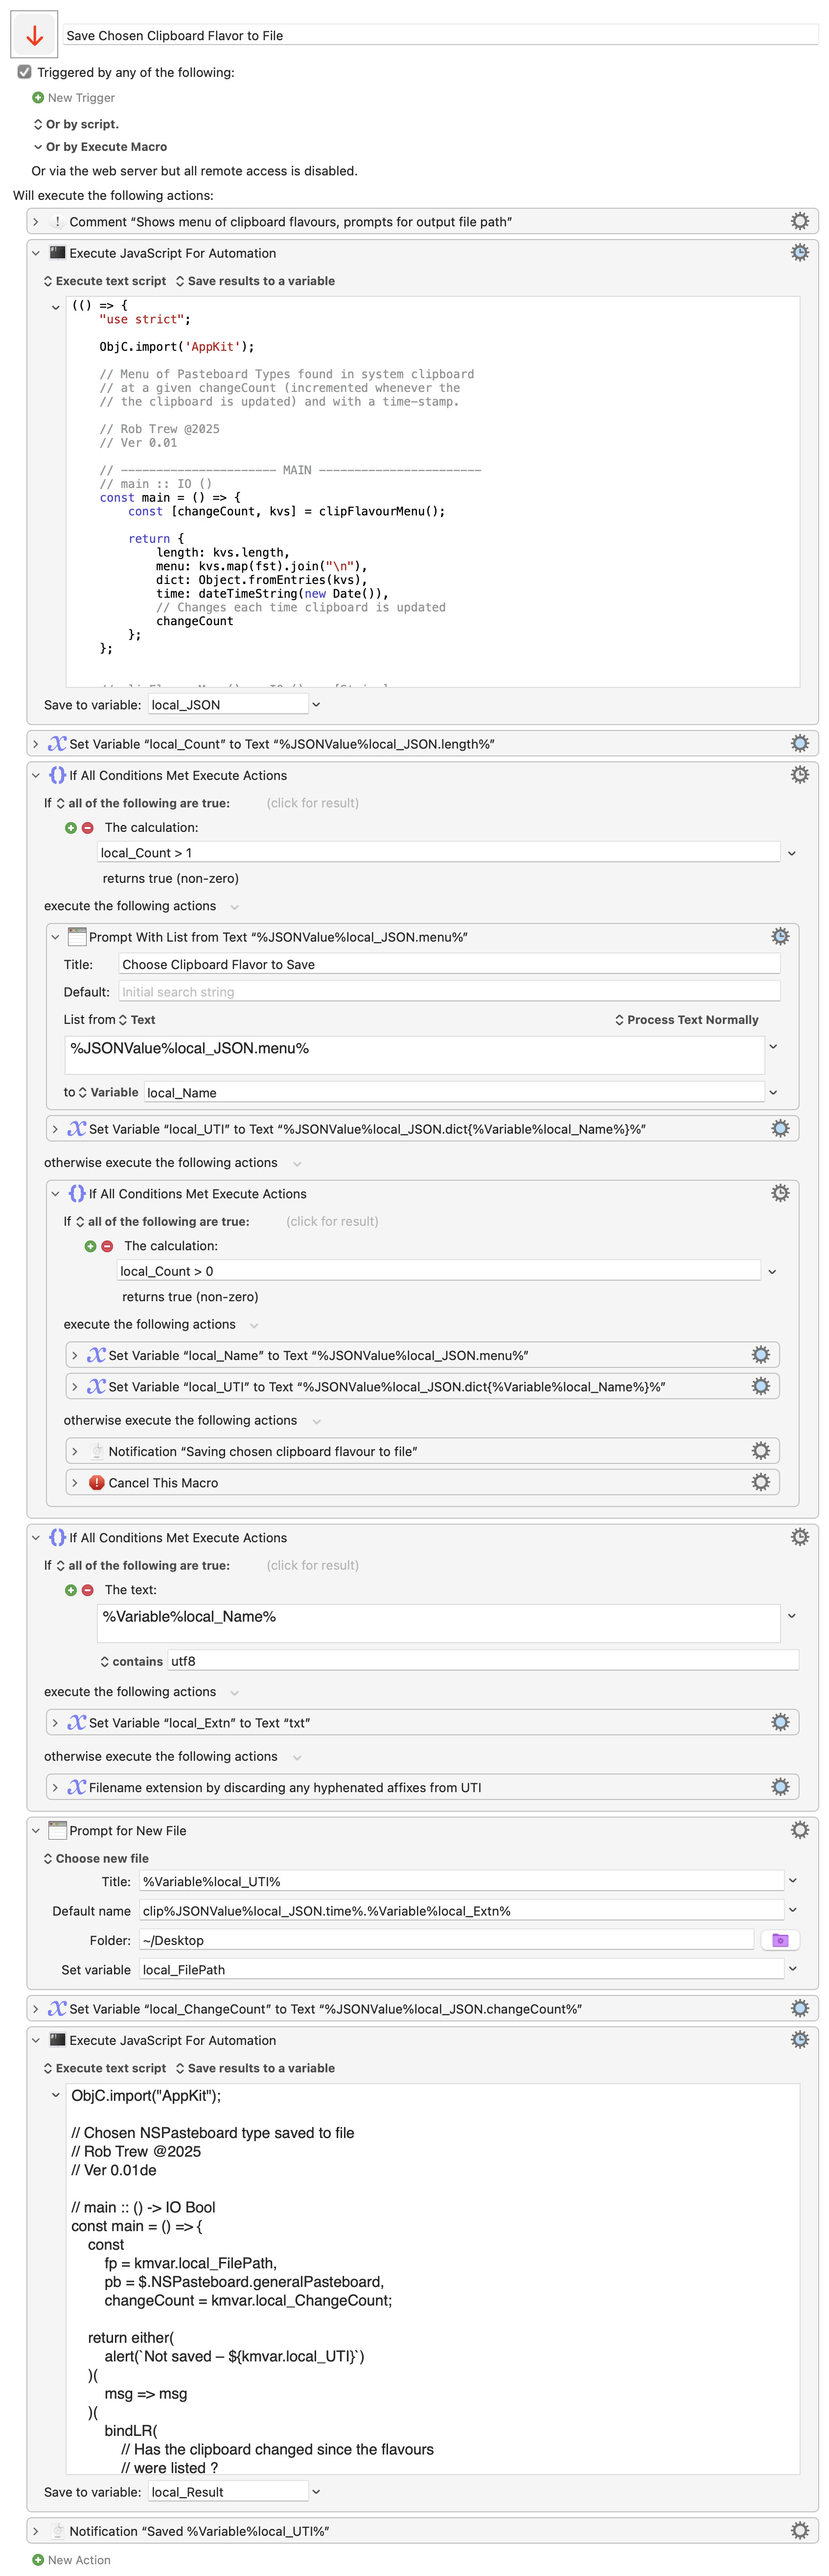Remove the 'local_Count > 0' condition with red minus

click(x=107, y=1246)
